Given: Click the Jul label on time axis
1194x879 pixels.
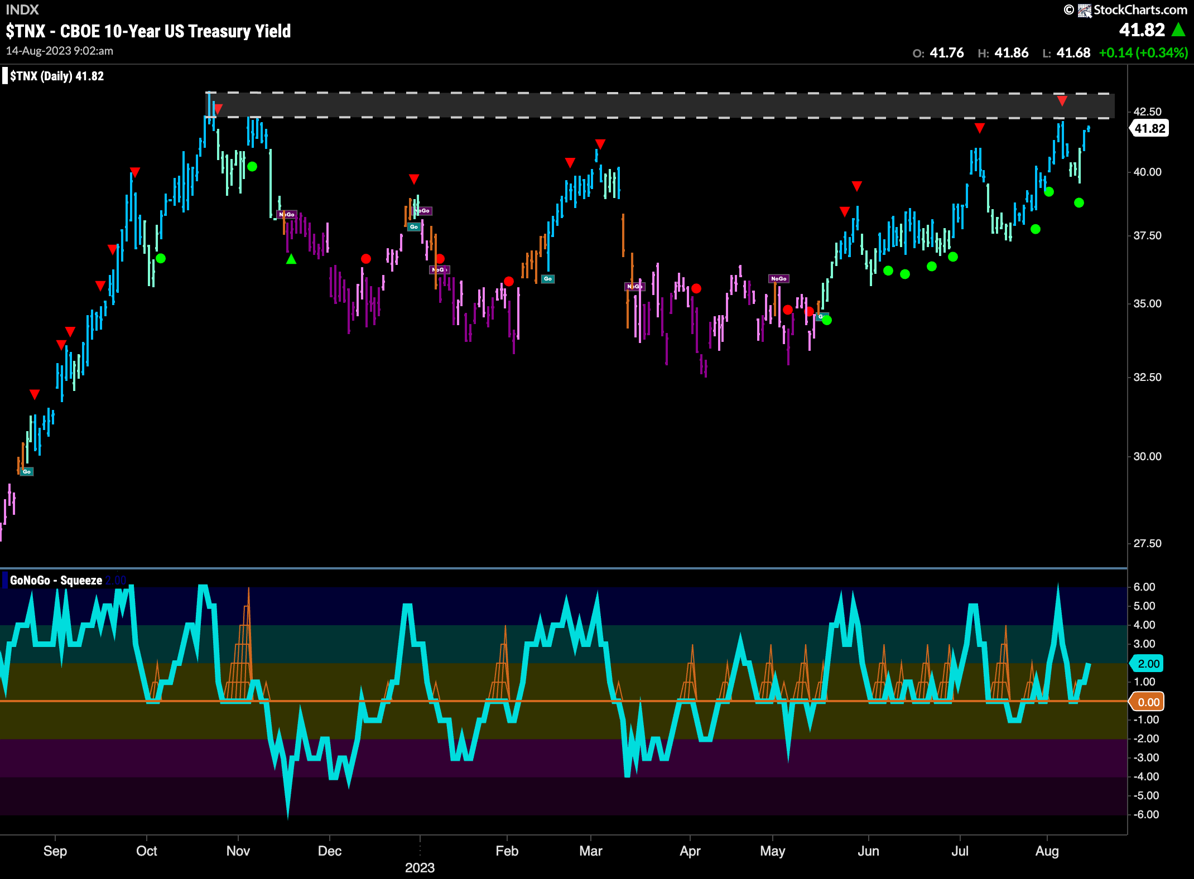Looking at the screenshot, I should tap(960, 851).
